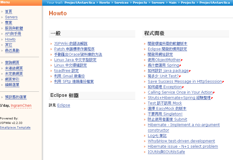Open the Smallpiece Template link
Image resolution: width=233 pixels, height=160 pixels.
pos(15,128)
